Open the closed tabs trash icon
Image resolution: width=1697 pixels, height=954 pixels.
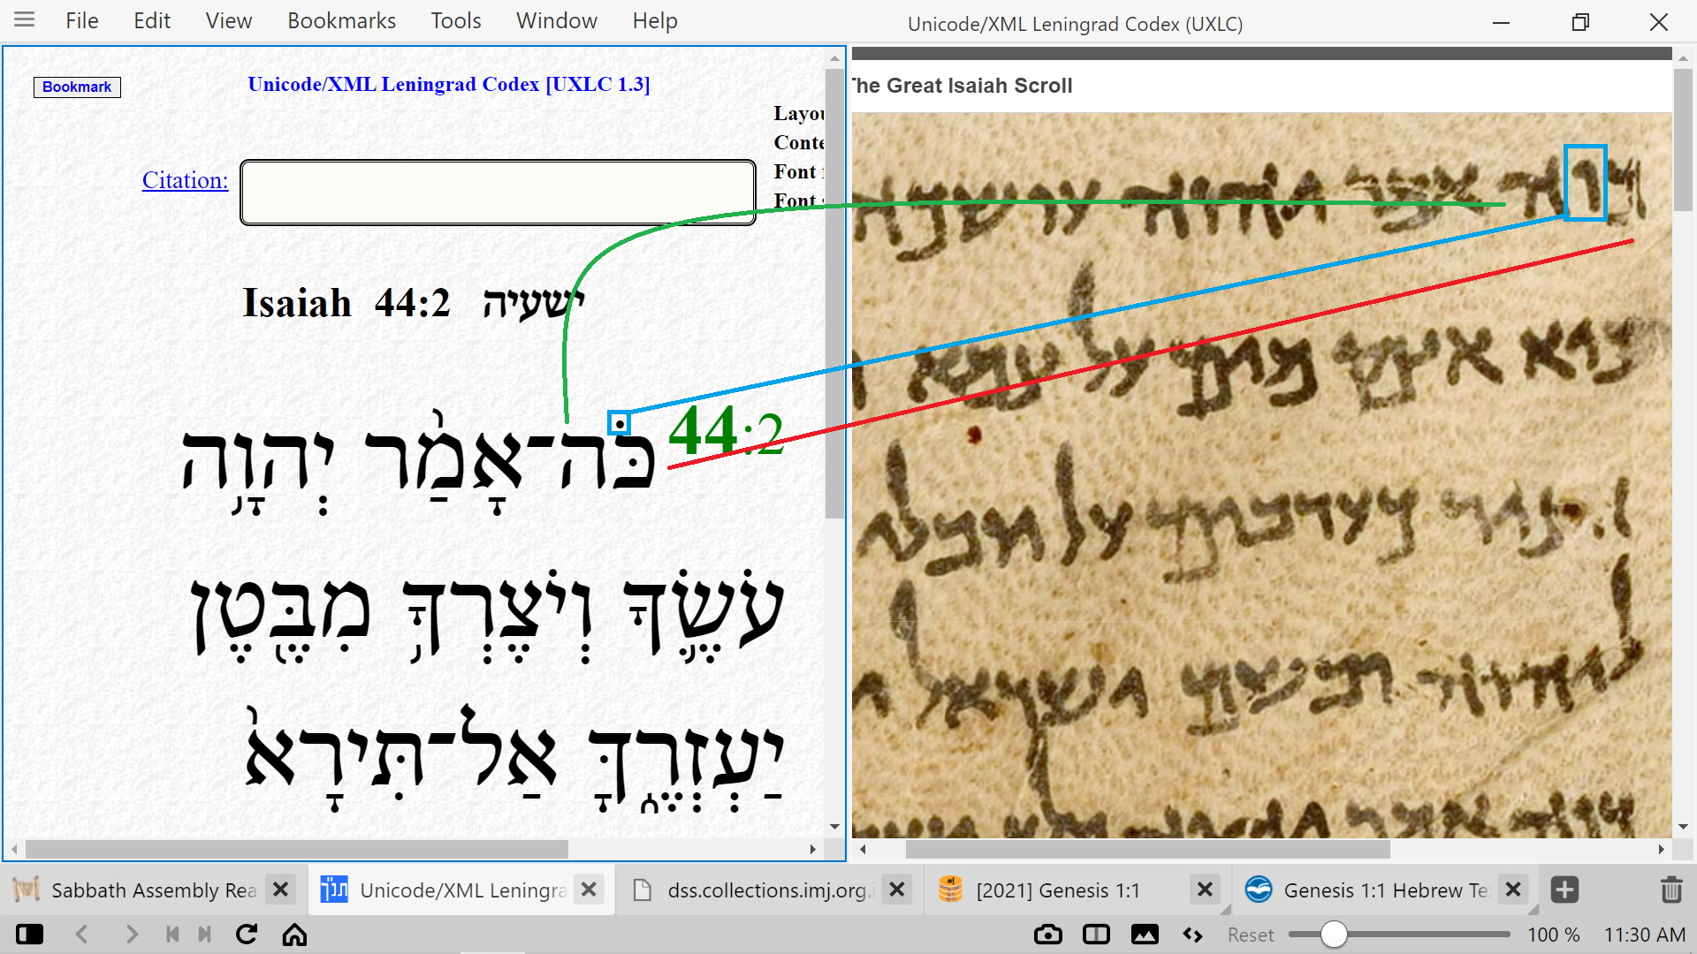tap(1670, 890)
